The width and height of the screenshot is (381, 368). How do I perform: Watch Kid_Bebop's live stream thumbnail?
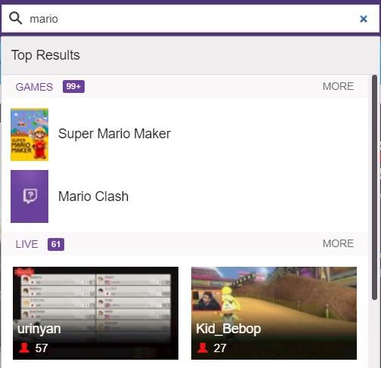[x=274, y=313]
